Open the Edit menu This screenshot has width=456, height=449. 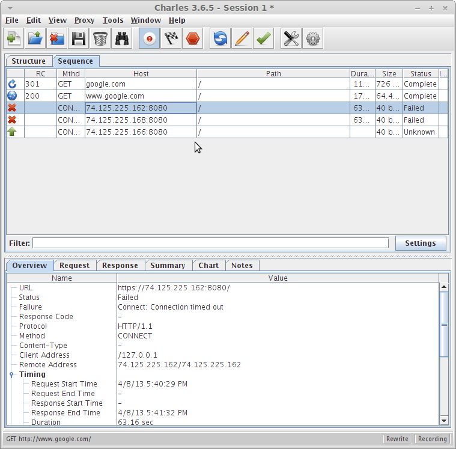tap(34, 20)
